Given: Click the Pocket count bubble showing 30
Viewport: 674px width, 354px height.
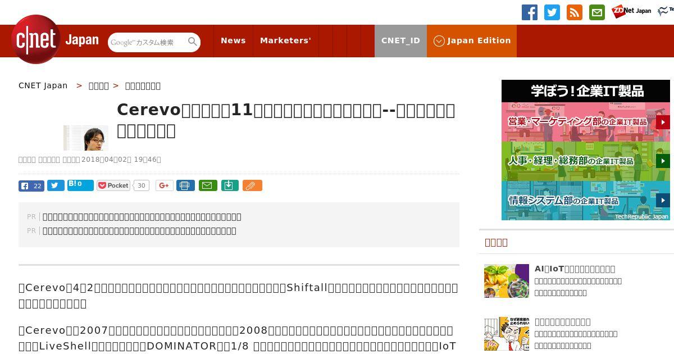Looking at the screenshot, I should pyautogui.click(x=142, y=185).
